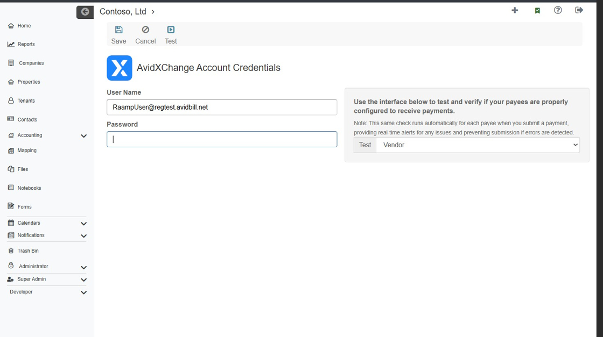Focus the User Name field
603x337 pixels.
[222, 107]
